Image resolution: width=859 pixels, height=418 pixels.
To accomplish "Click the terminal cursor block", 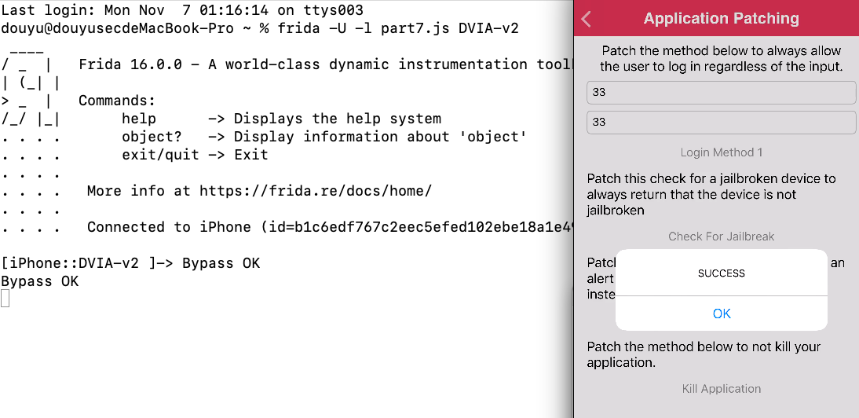I will pyautogui.click(x=5, y=299).
